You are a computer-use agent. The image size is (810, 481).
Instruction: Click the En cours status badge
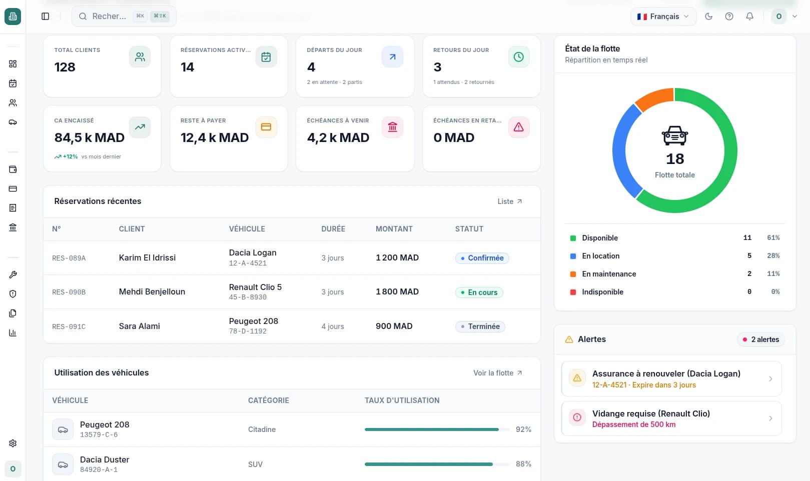pyautogui.click(x=479, y=292)
